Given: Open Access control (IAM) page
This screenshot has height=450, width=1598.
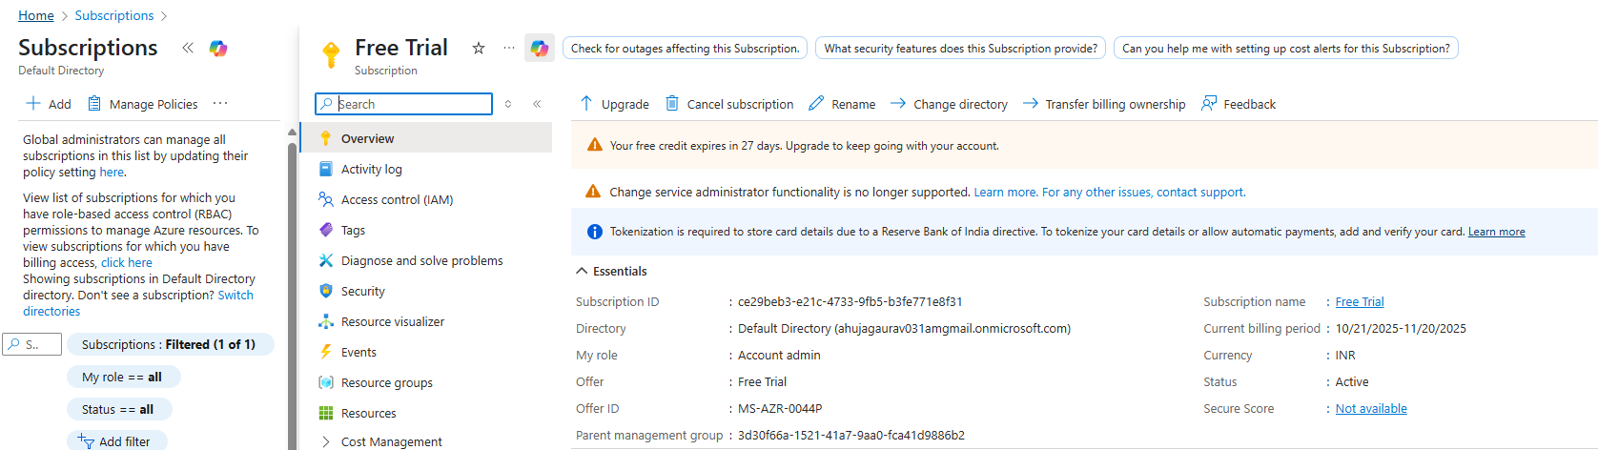Looking at the screenshot, I should point(397,199).
